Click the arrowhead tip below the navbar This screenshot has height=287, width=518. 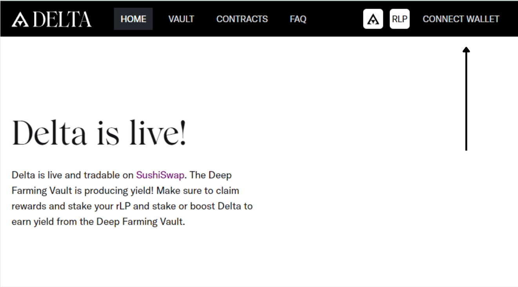[466, 50]
